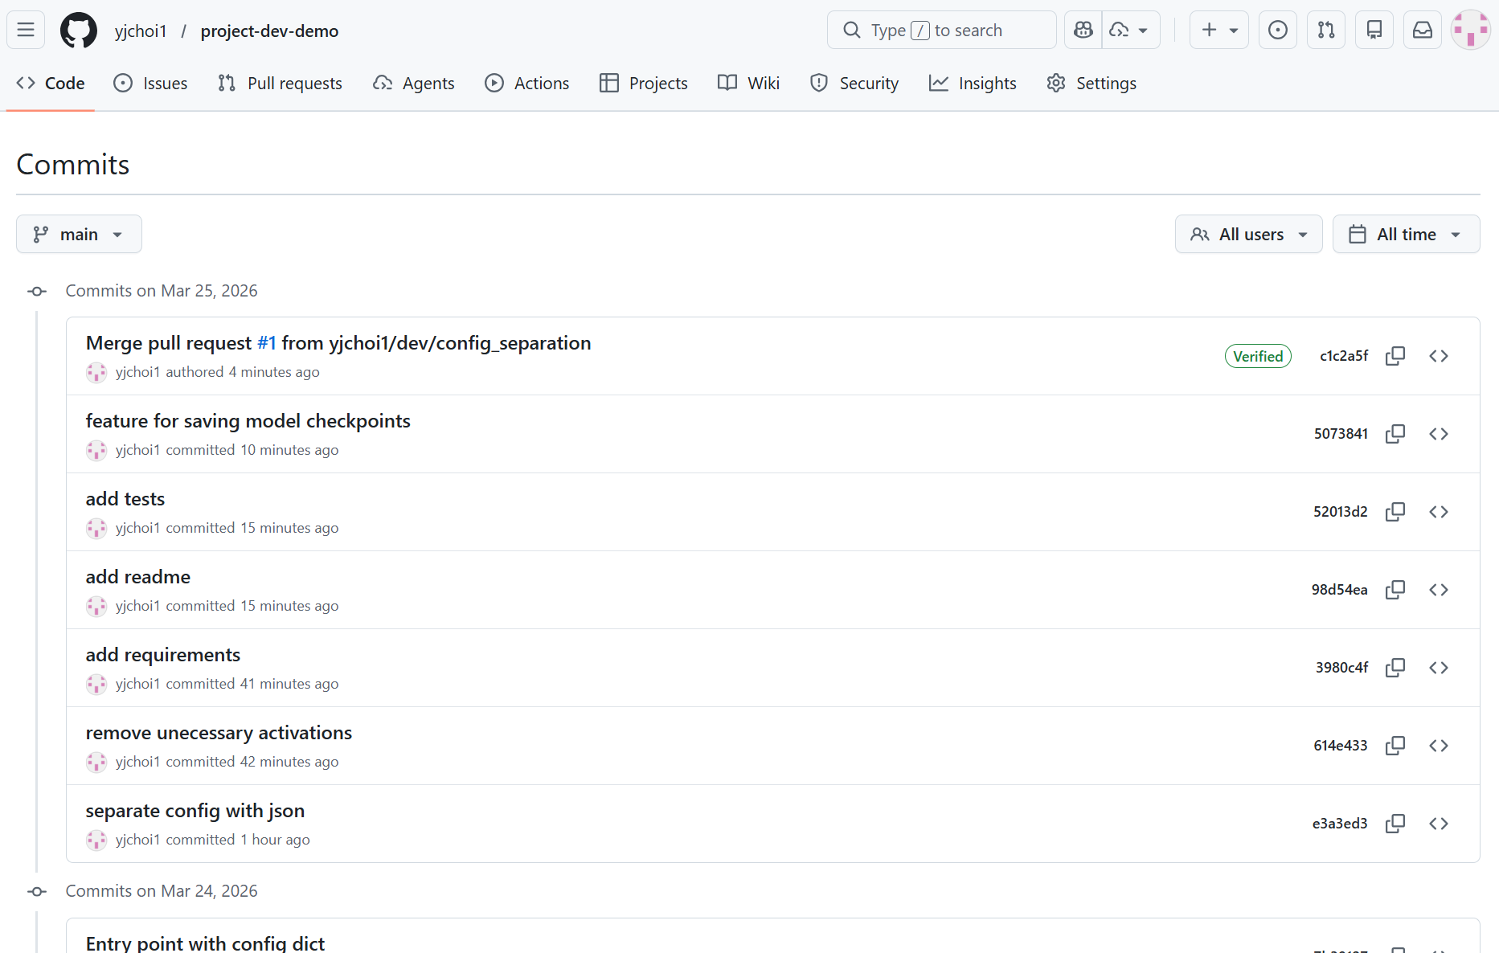Image resolution: width=1499 pixels, height=953 pixels.
Task: Click the GitHub logo home icon
Action: (78, 31)
